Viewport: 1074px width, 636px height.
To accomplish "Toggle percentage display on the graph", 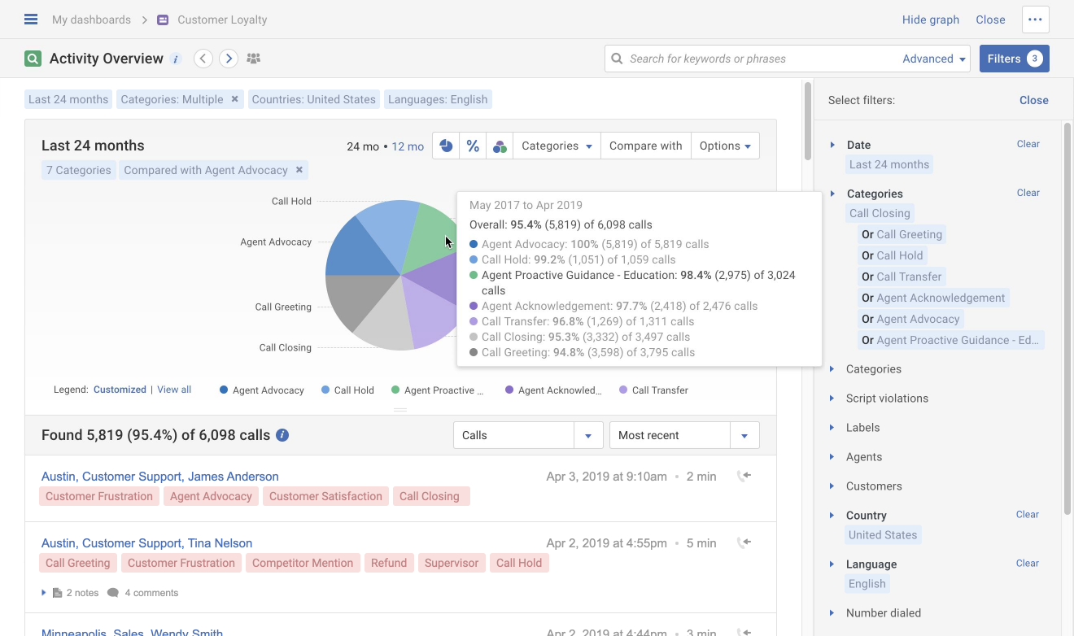I will (473, 145).
